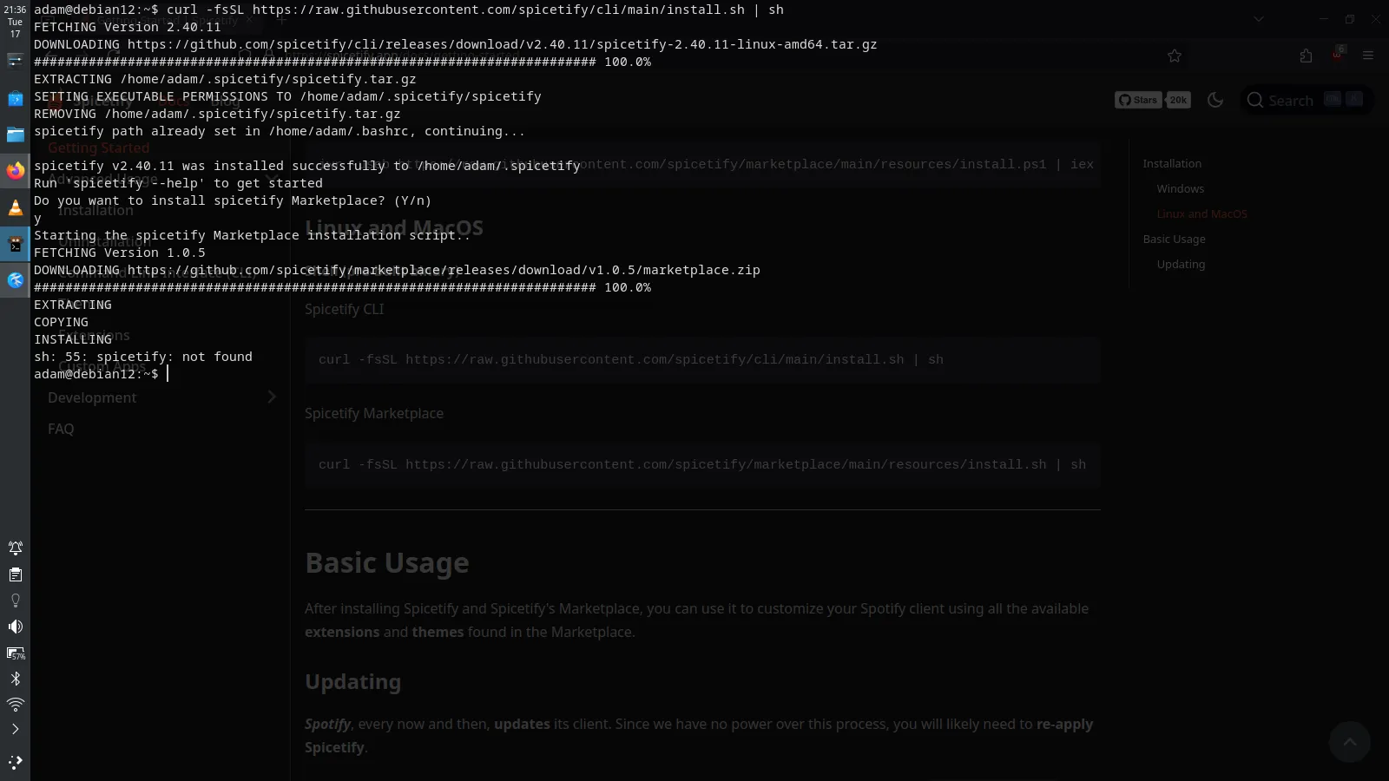Click the Updating heading on the page

pos(352,682)
